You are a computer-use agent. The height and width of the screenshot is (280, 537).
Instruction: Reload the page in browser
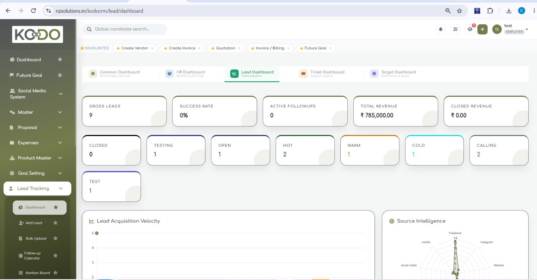point(33,11)
